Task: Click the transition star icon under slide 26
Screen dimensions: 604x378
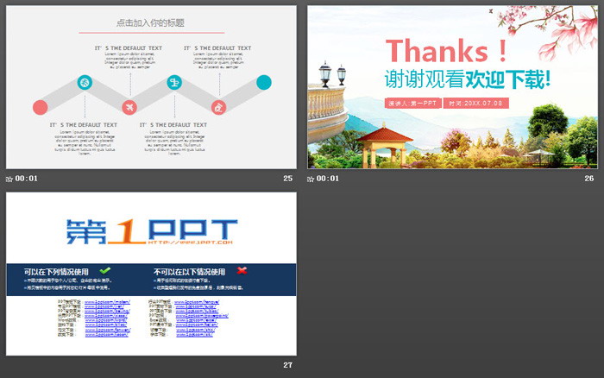Action: (311, 179)
